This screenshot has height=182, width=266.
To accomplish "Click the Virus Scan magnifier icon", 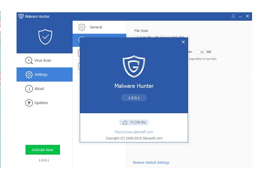I will click(x=29, y=61).
